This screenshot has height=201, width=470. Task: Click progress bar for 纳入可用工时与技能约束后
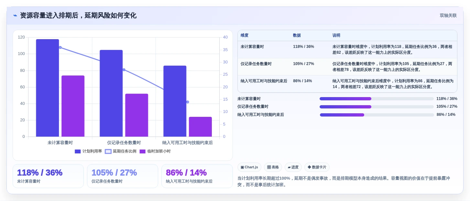click(377, 115)
